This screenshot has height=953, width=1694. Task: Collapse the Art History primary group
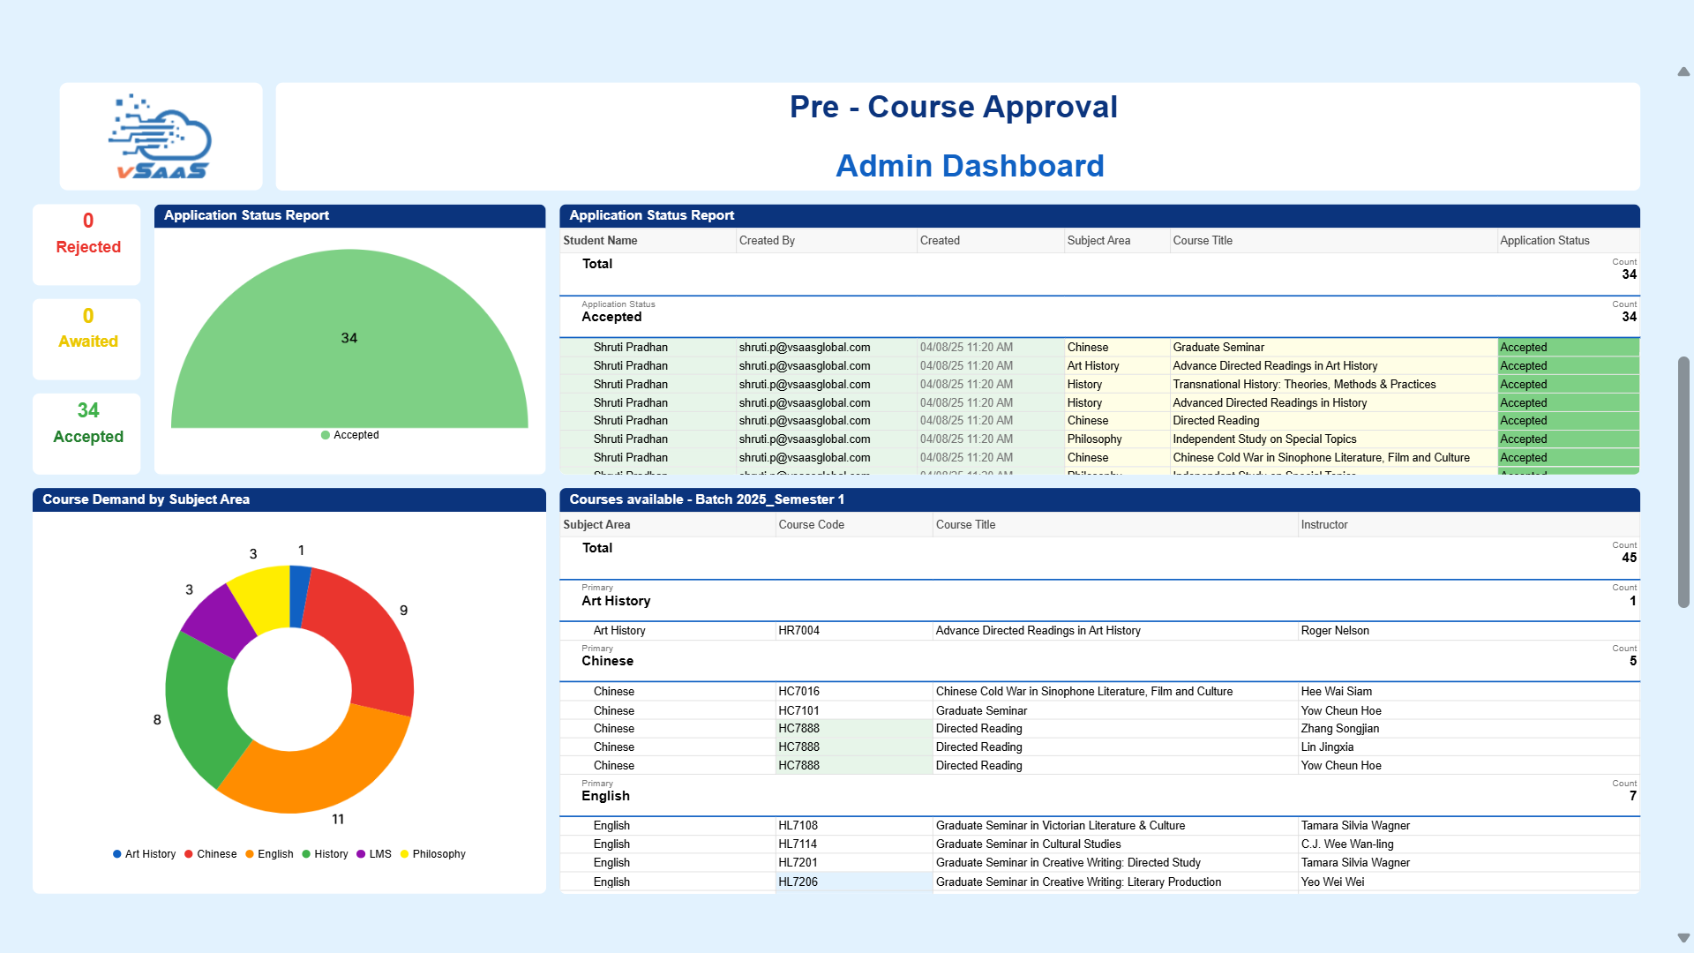pyautogui.click(x=616, y=601)
